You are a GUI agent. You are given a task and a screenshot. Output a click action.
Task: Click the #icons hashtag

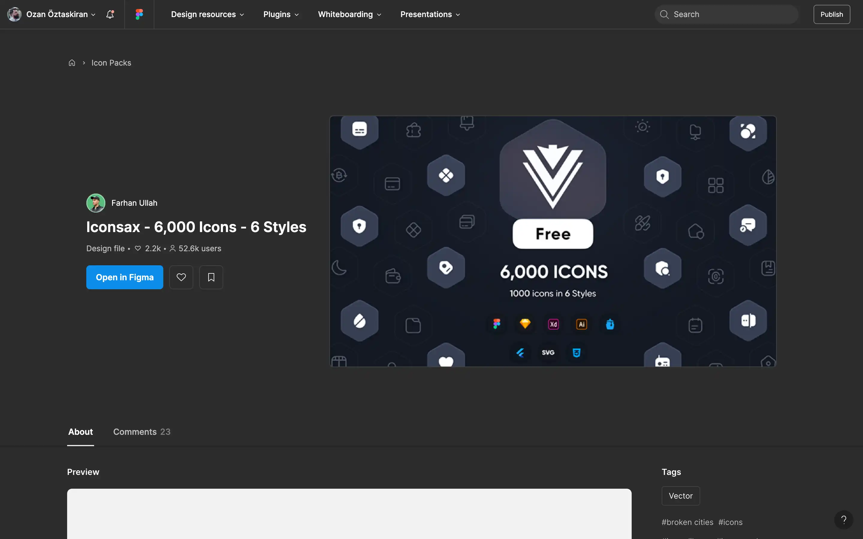pos(730,522)
